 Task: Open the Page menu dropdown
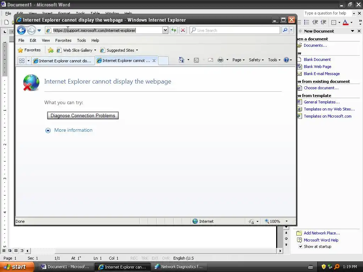pyautogui.click(x=239, y=60)
